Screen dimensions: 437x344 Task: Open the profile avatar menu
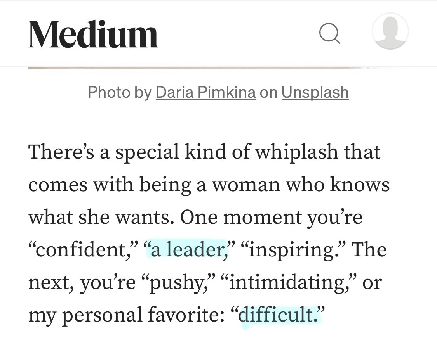coord(390,31)
